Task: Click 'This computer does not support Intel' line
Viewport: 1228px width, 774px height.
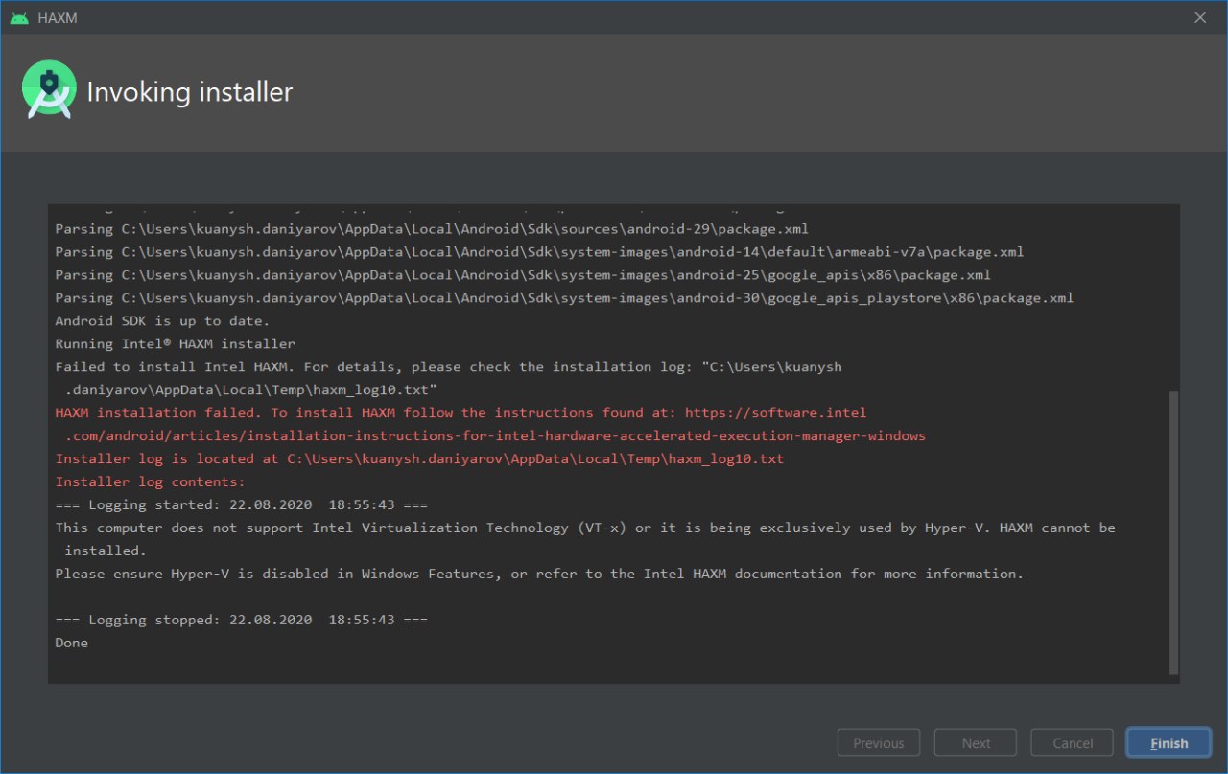Action: [x=585, y=528]
